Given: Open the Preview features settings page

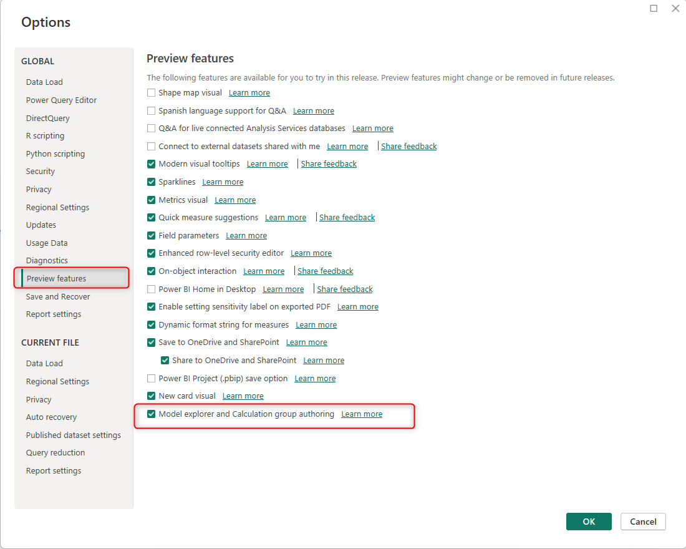Looking at the screenshot, I should click(x=56, y=279).
